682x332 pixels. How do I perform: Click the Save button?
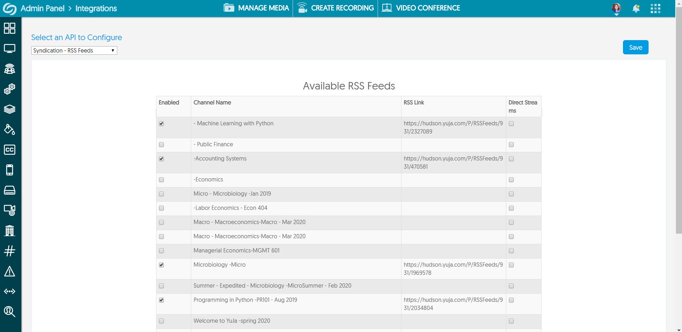635,47
